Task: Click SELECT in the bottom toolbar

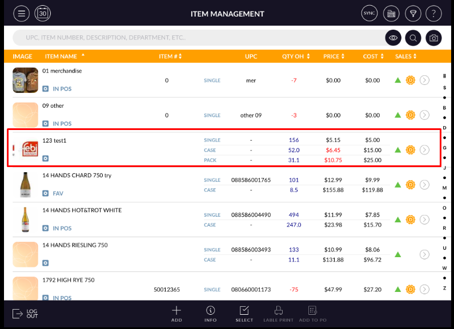Action: pos(244,314)
